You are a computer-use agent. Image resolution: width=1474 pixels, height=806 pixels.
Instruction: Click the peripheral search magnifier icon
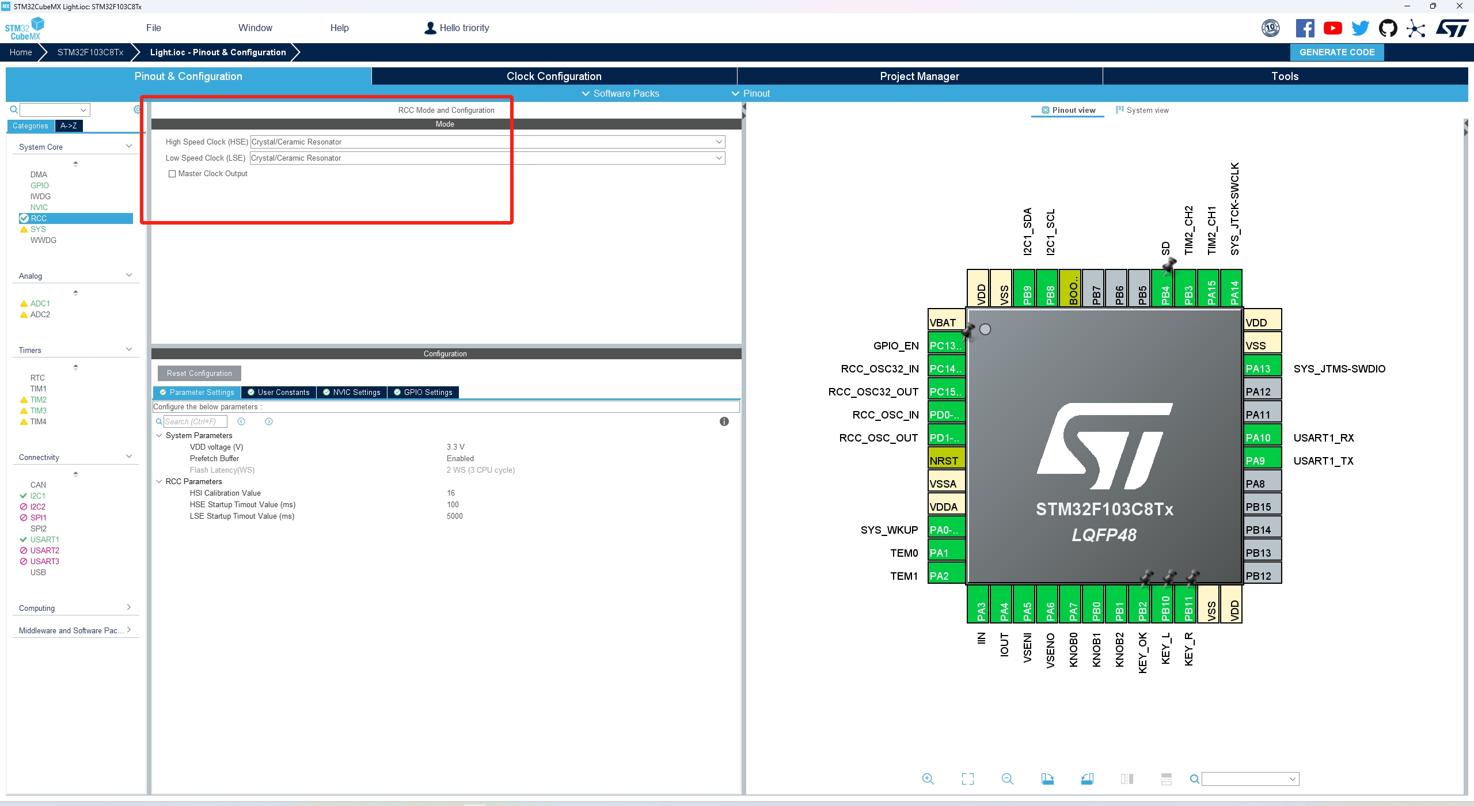tap(14, 109)
